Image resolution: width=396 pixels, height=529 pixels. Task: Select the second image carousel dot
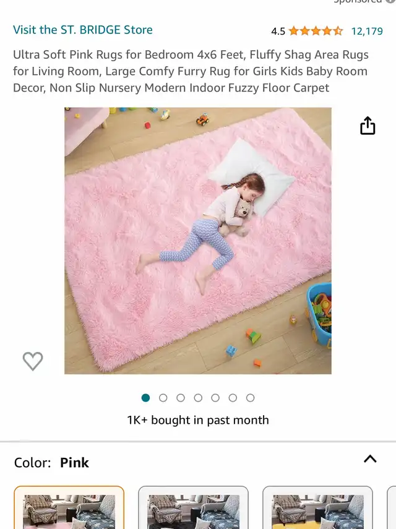tap(163, 398)
